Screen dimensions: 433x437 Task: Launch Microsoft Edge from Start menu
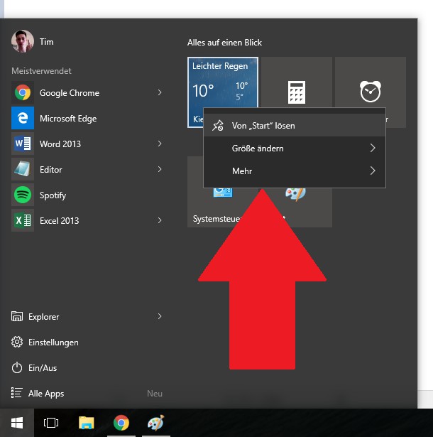pyautogui.click(x=67, y=119)
